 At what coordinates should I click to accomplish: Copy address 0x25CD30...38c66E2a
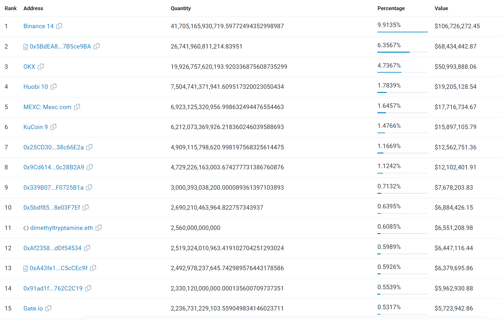coord(89,147)
